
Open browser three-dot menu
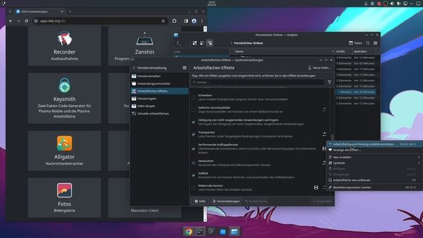(x=202, y=20)
